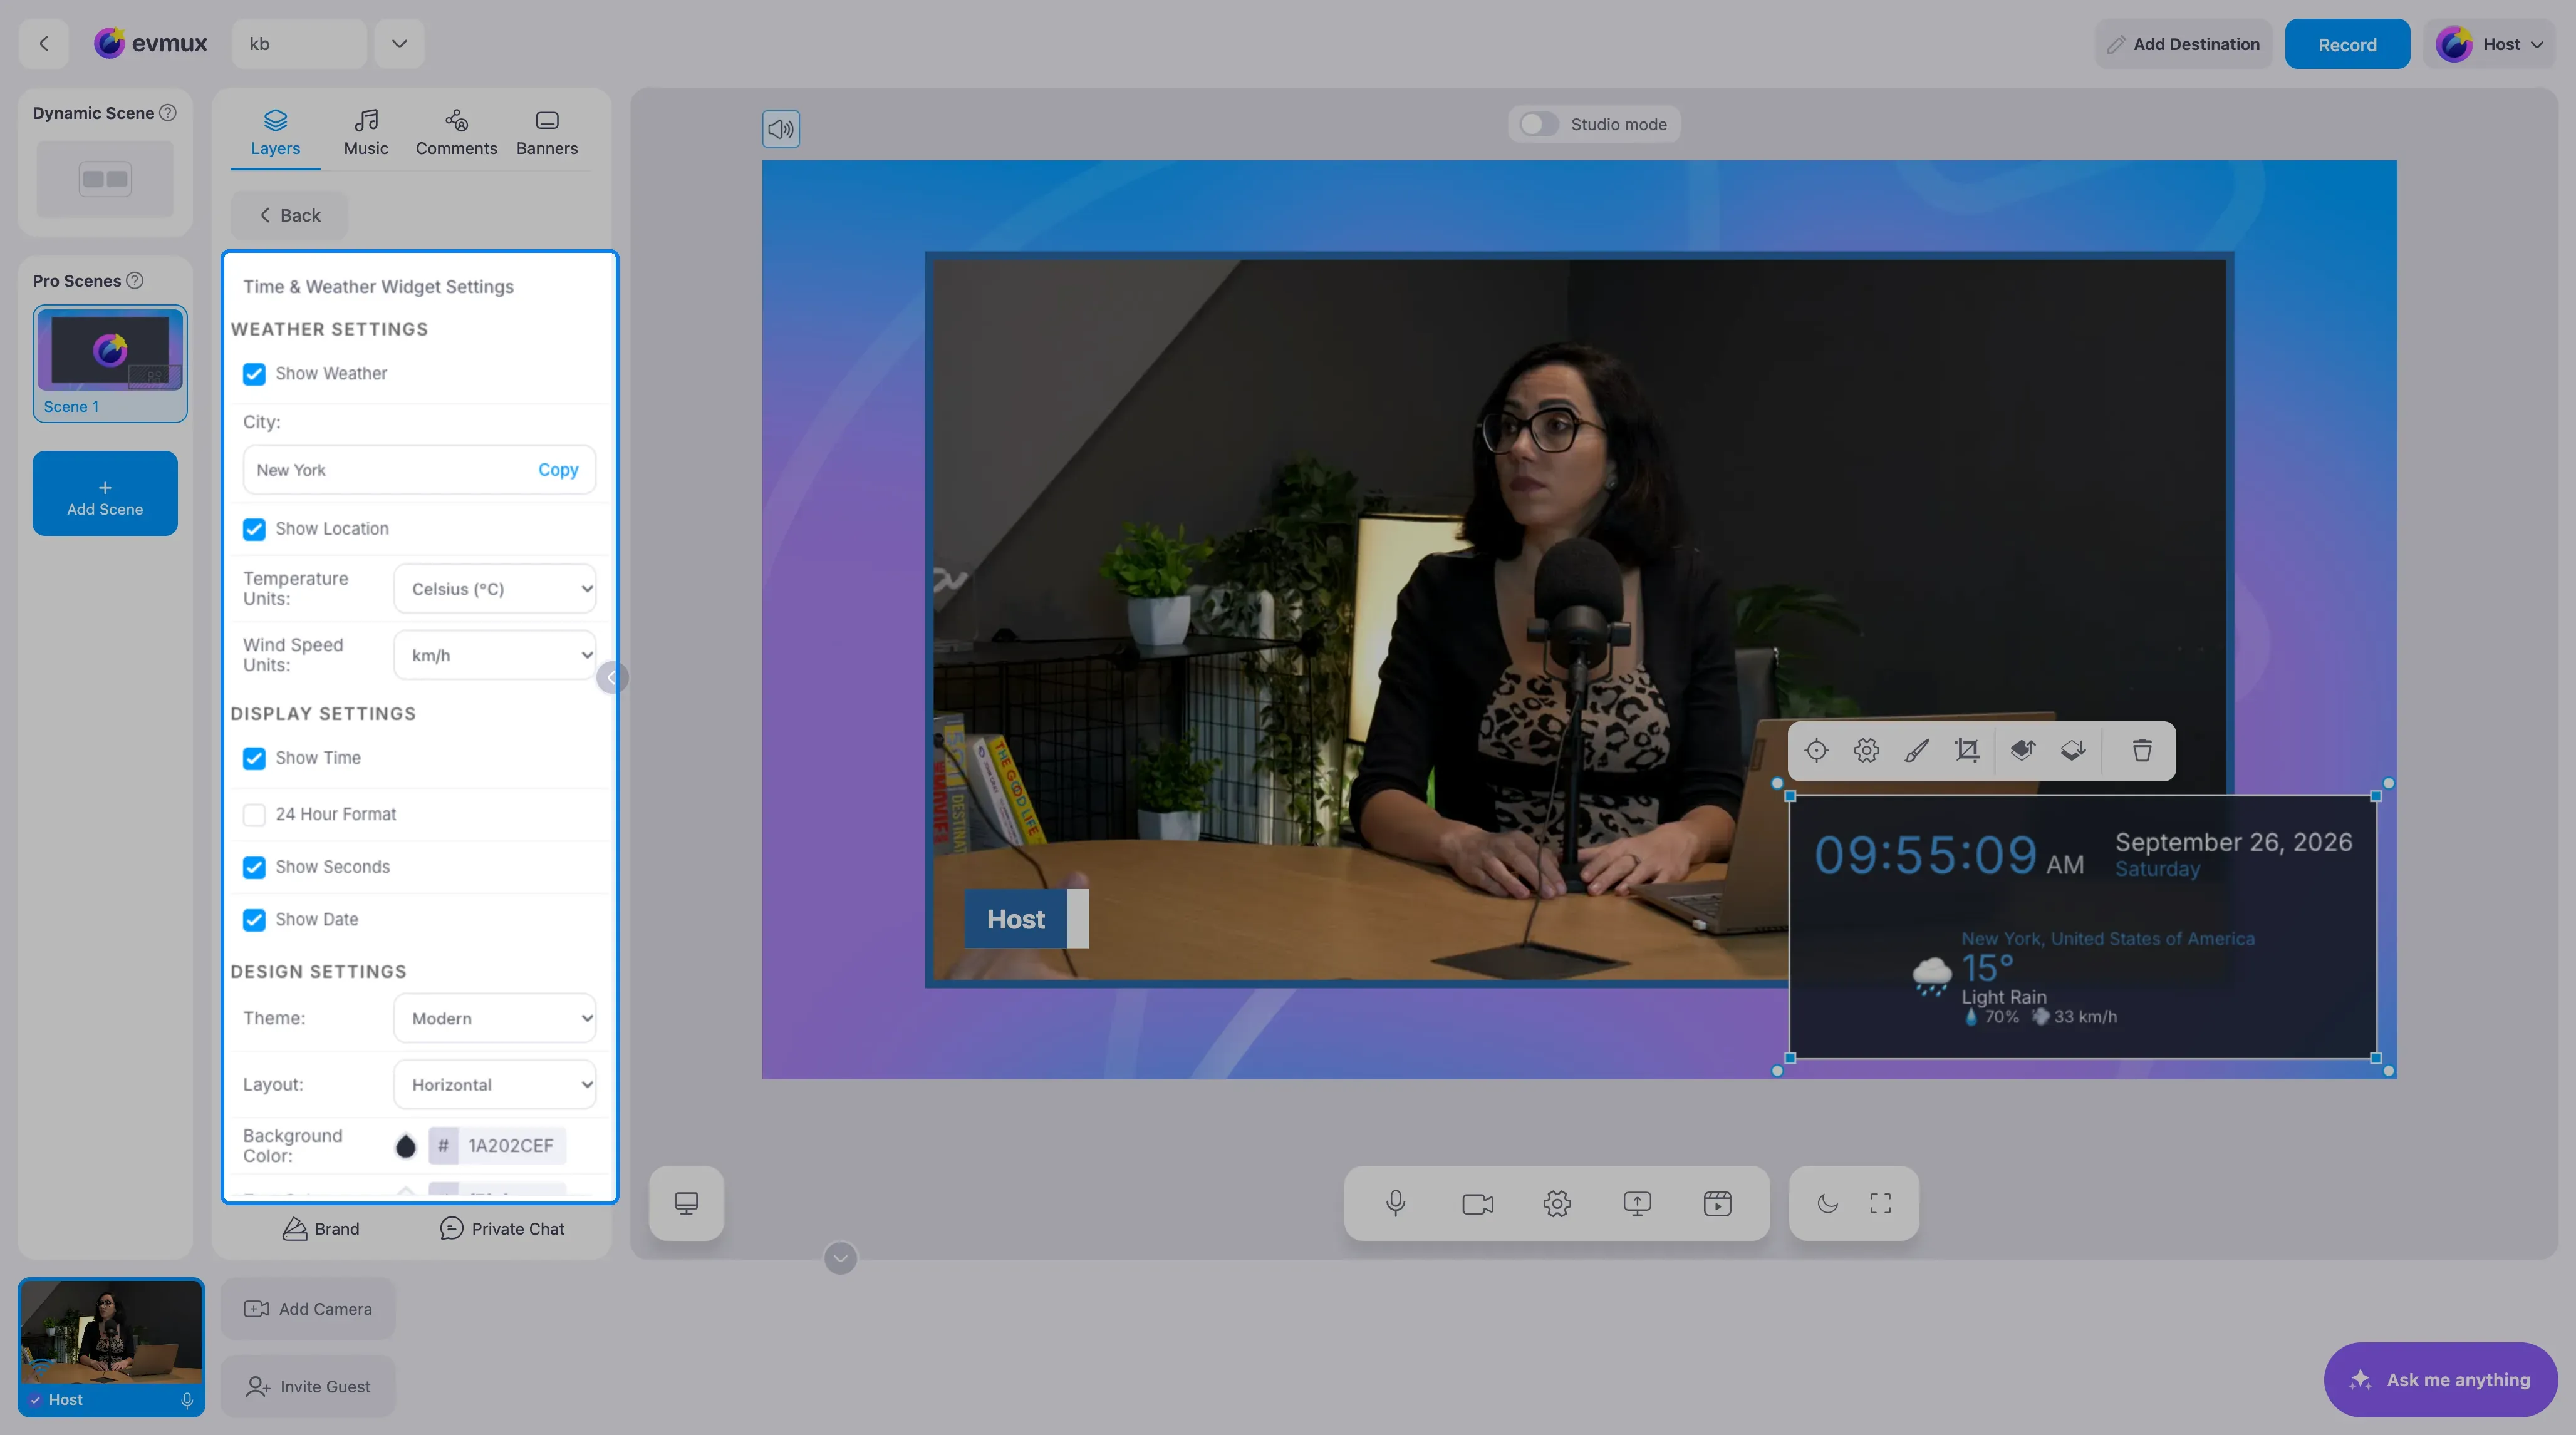Viewport: 2576px width, 1435px height.
Task: Open settings gear in bottom control bar
Action: click(x=1557, y=1203)
